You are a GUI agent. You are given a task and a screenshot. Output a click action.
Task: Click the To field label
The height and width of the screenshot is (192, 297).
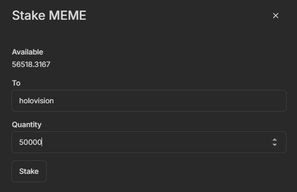[x=16, y=83]
